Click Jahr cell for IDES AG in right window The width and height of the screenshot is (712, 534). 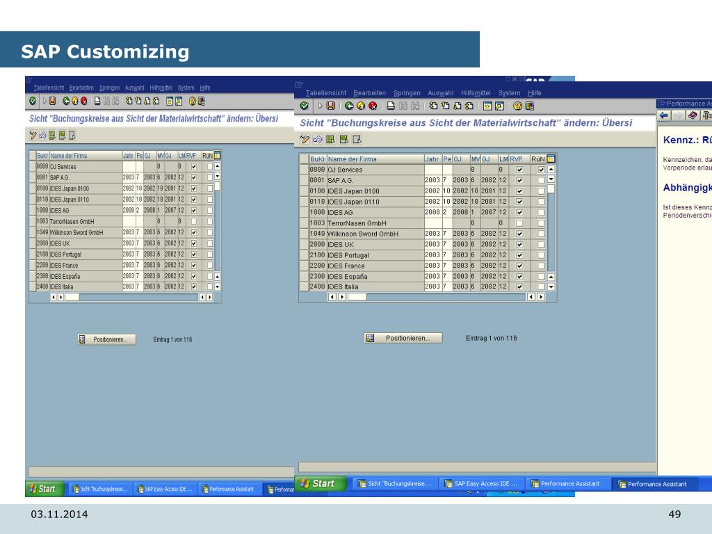coord(433,213)
